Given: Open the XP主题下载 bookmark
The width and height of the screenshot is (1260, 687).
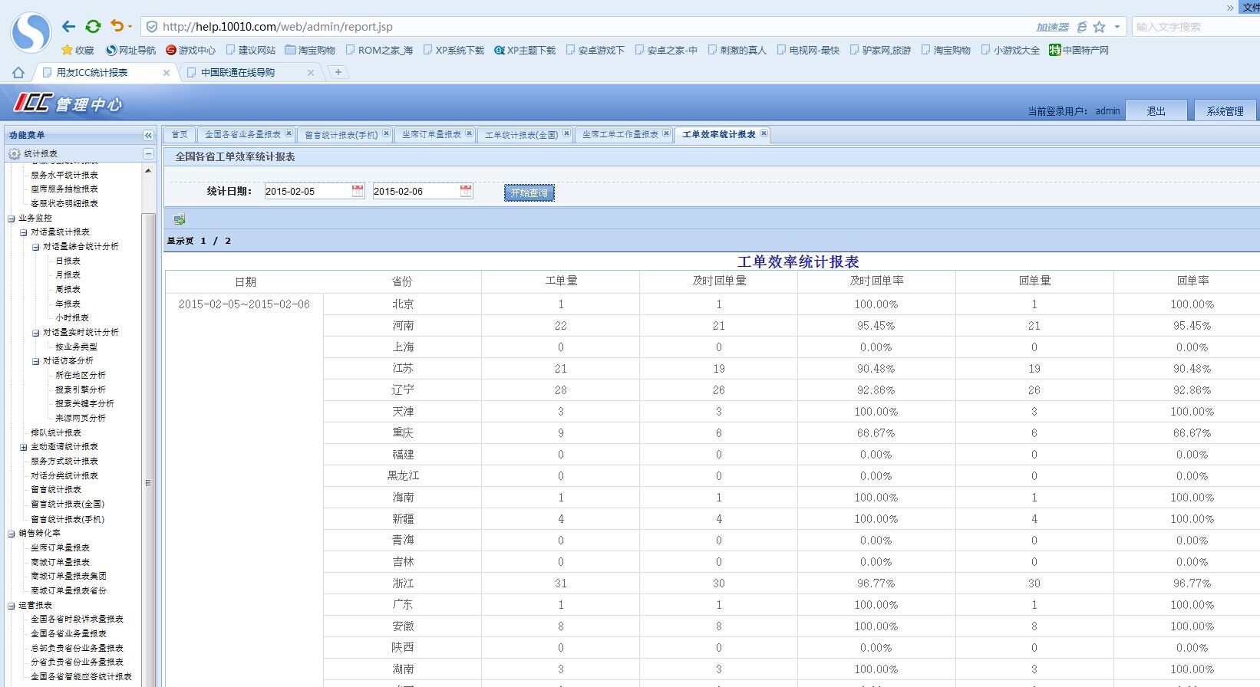Looking at the screenshot, I should tap(525, 50).
